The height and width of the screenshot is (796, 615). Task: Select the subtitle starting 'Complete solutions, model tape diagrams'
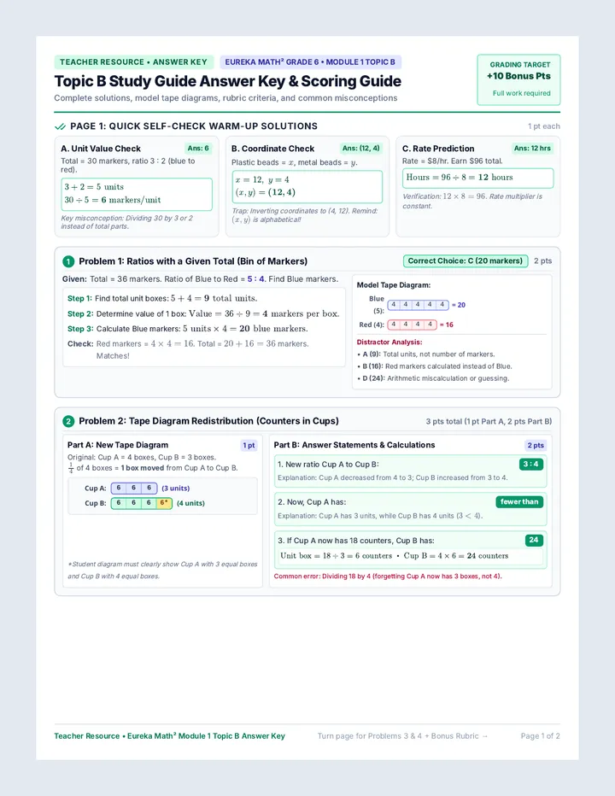225,98
